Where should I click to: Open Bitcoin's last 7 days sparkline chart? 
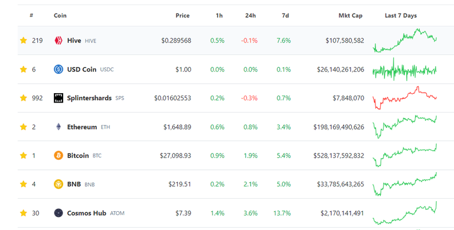point(405,155)
